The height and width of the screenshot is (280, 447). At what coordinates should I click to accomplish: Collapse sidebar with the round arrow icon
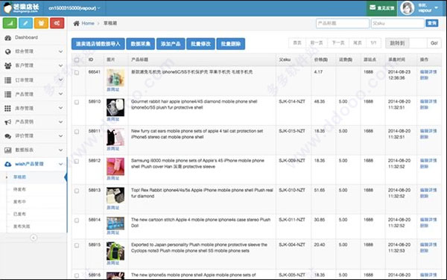click(34, 238)
